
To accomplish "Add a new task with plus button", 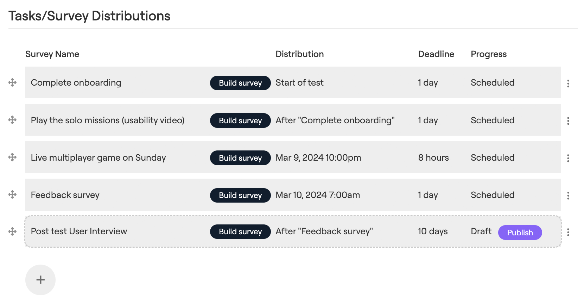I will pyautogui.click(x=40, y=280).
